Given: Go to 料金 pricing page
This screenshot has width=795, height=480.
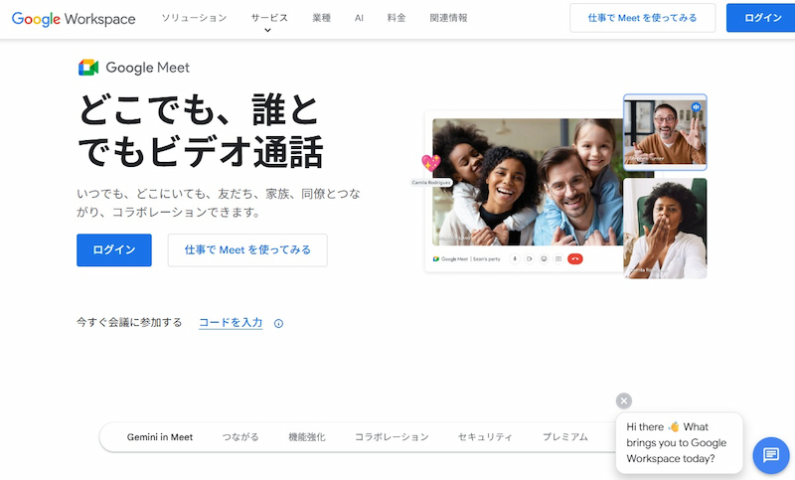Looking at the screenshot, I should [x=397, y=18].
